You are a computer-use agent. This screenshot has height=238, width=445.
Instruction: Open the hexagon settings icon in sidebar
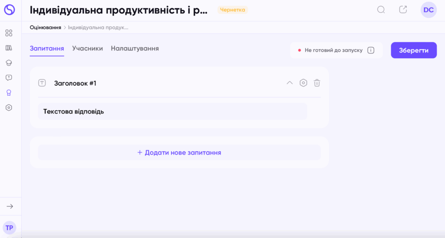(x=9, y=107)
